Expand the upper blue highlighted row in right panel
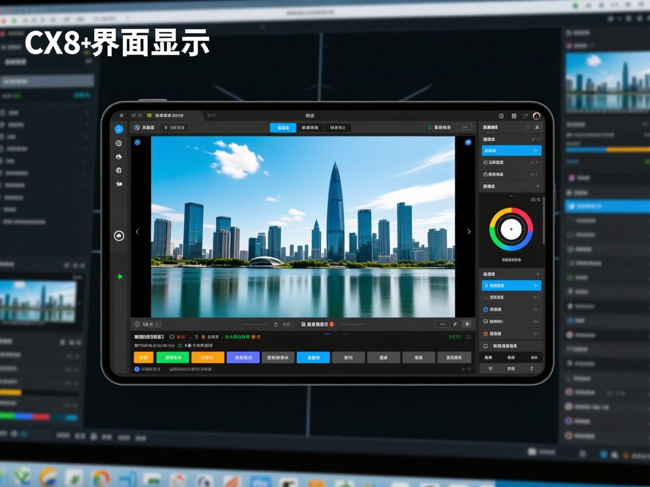The height and width of the screenshot is (487, 650). (511, 150)
